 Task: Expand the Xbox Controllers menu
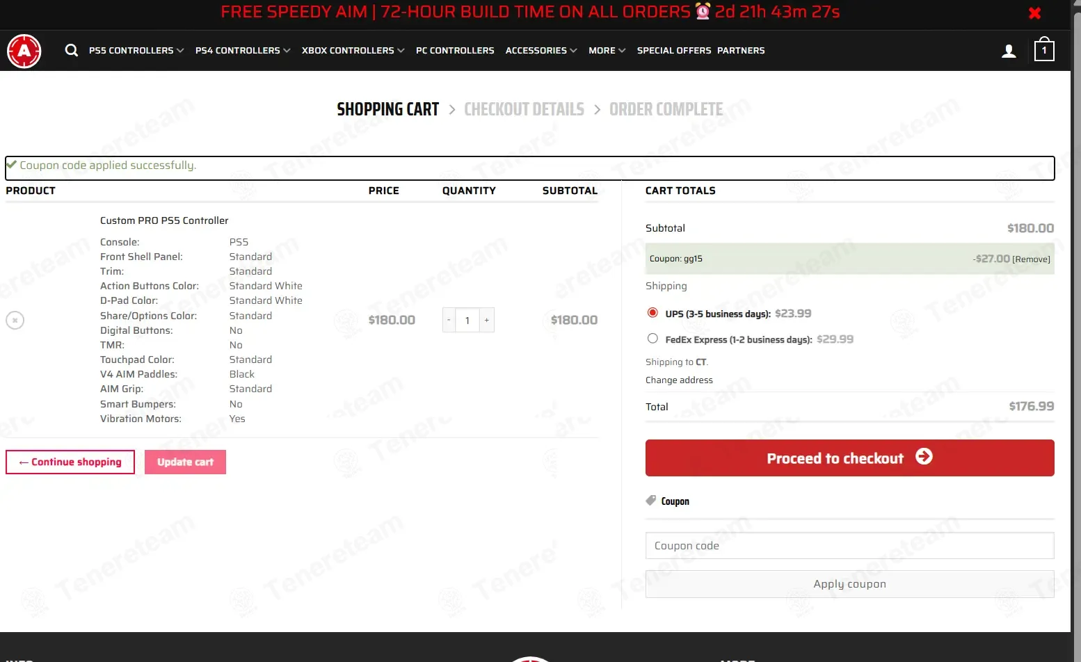click(353, 50)
